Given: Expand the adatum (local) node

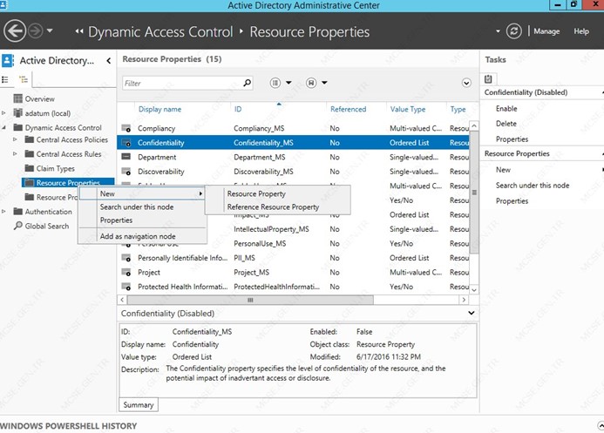Looking at the screenshot, I should pos(3,113).
